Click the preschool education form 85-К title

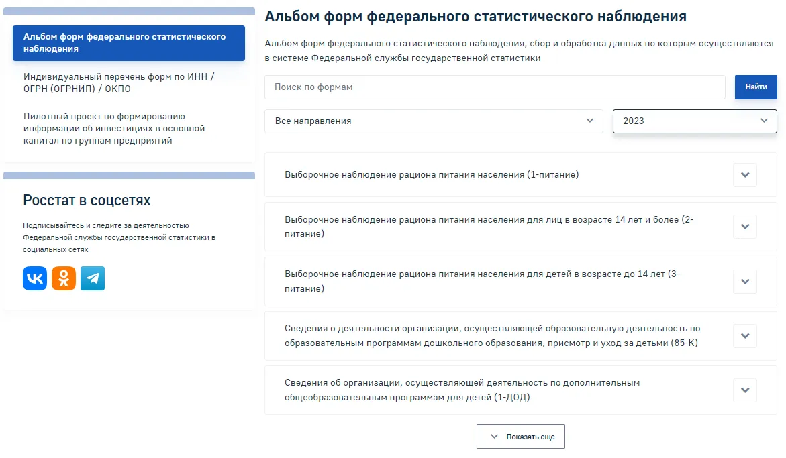point(491,335)
